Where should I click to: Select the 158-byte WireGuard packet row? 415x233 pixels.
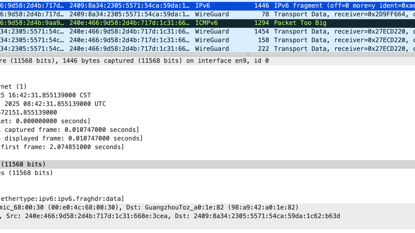207,40
